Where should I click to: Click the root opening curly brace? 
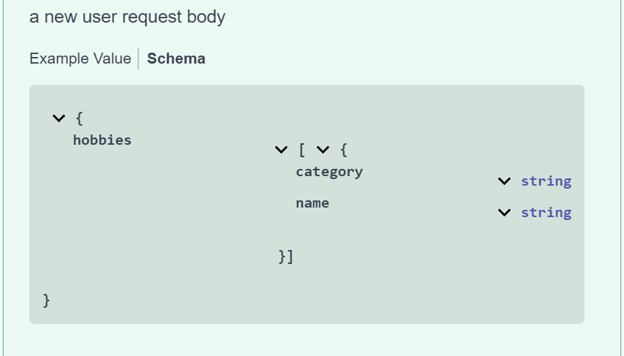(x=79, y=118)
